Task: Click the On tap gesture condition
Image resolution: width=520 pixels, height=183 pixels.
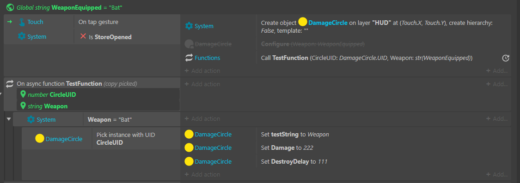Action: click(x=127, y=22)
